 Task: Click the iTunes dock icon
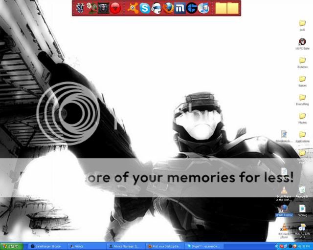(204, 8)
